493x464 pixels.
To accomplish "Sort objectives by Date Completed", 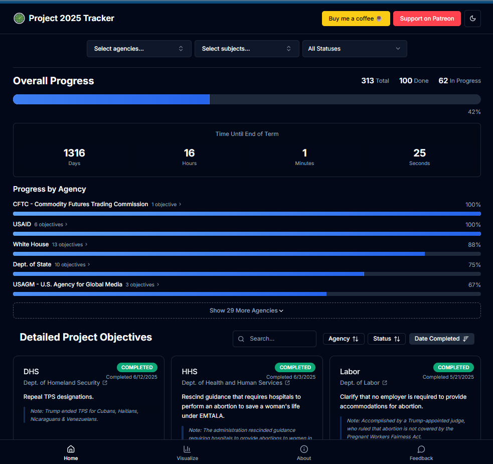I will click(442, 339).
